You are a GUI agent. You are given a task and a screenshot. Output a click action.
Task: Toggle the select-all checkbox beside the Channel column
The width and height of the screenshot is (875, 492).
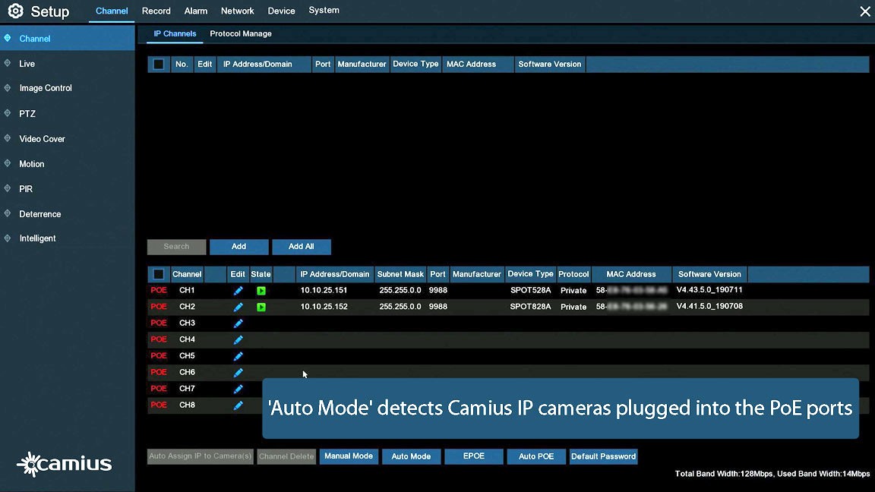coord(159,274)
